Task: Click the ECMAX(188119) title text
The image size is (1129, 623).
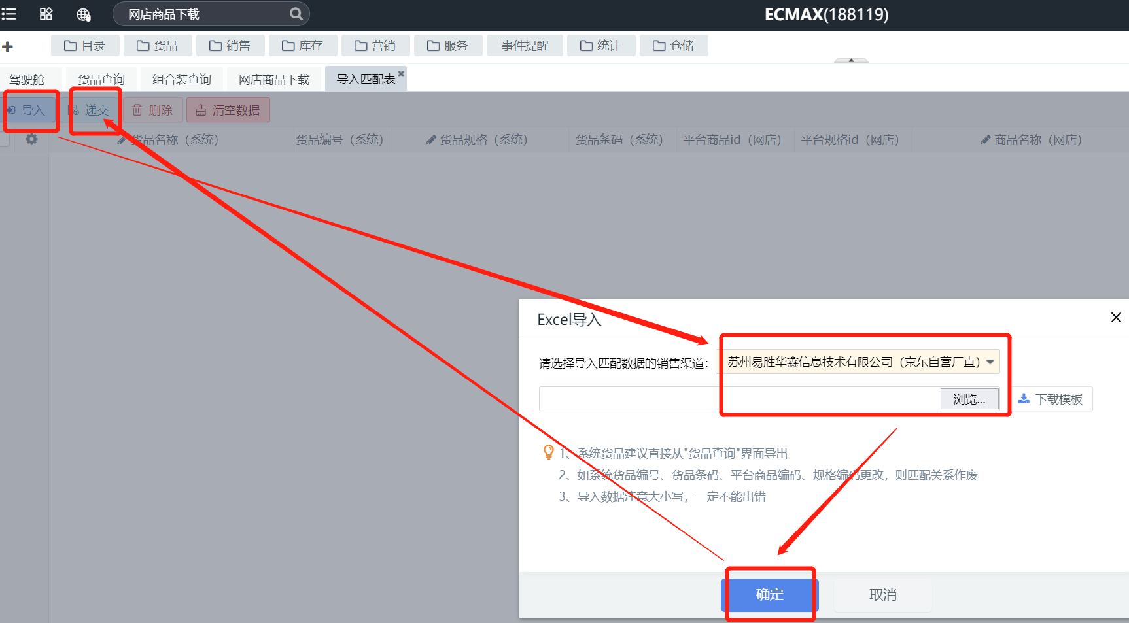Action: coord(826,14)
